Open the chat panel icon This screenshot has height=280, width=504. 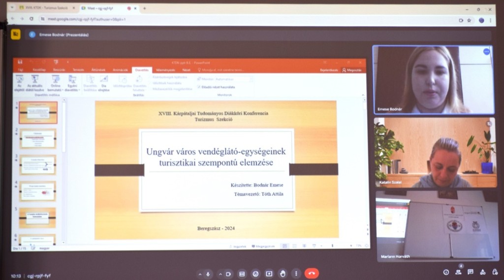click(471, 272)
